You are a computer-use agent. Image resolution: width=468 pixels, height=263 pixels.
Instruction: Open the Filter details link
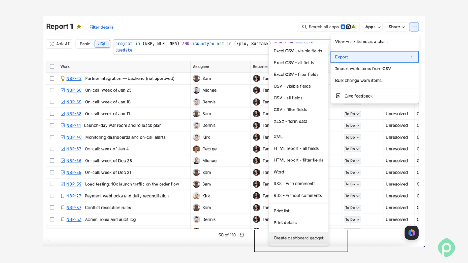(101, 27)
